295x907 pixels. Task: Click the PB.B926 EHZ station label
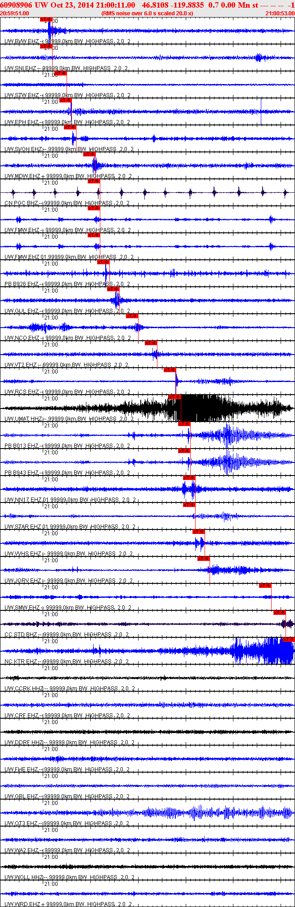[x=67, y=284]
